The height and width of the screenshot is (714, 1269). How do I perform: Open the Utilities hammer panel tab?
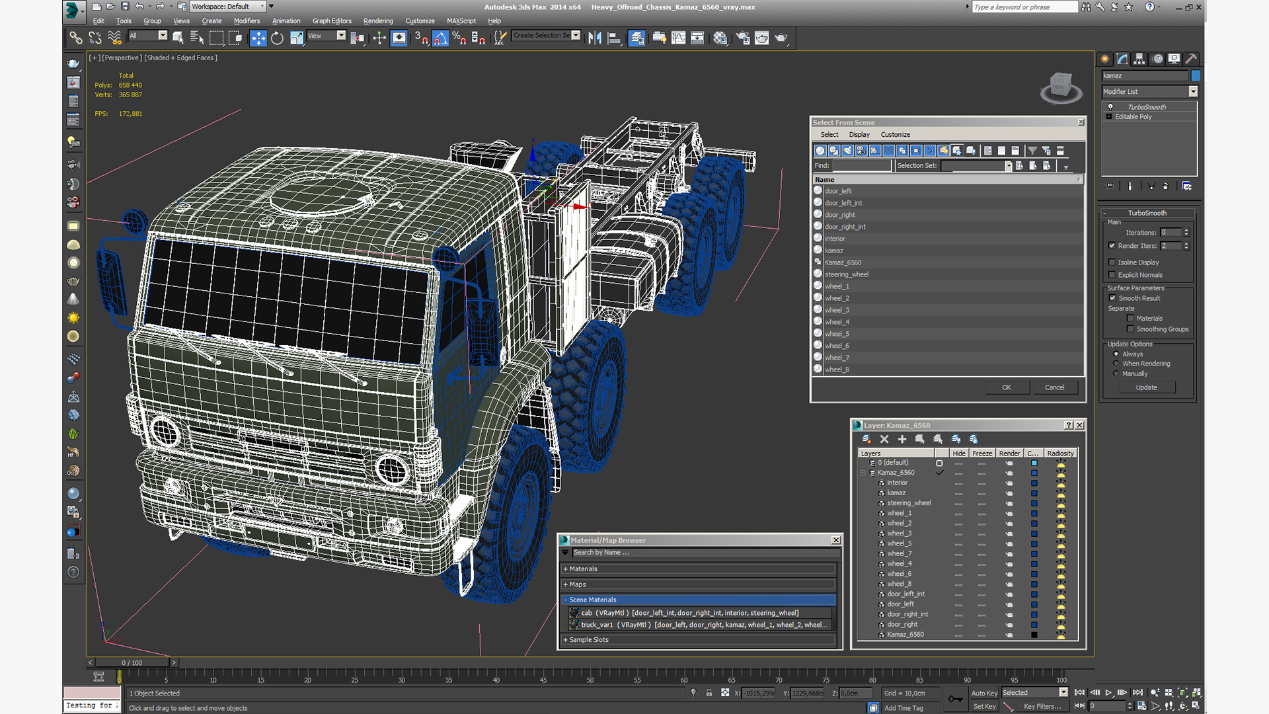1191,59
